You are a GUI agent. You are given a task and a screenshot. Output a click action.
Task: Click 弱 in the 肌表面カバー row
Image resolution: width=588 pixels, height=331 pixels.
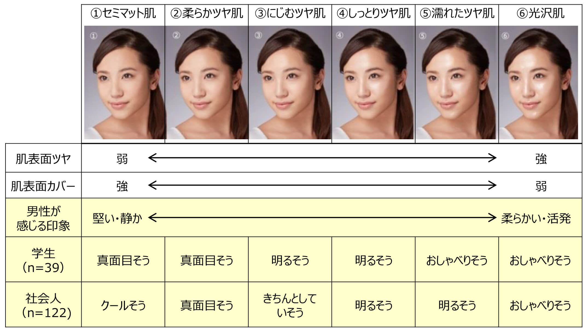541,187
